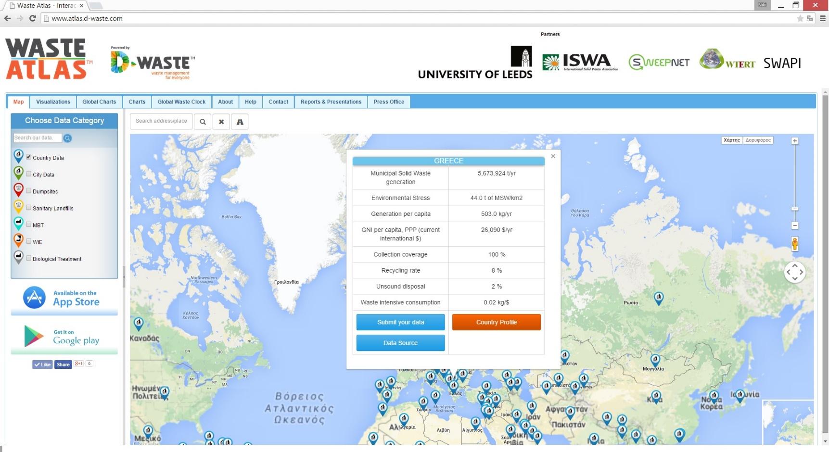Viewport: 829px width, 452px height.
Task: Click the ISWA partner logo
Action: click(580, 62)
